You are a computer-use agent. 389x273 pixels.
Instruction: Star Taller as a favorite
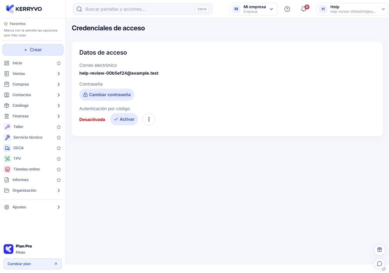coord(59,127)
